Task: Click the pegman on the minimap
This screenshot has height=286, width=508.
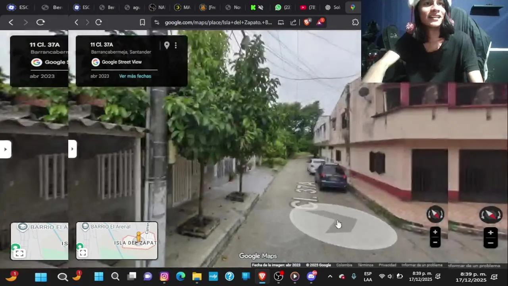Action: pos(139,237)
